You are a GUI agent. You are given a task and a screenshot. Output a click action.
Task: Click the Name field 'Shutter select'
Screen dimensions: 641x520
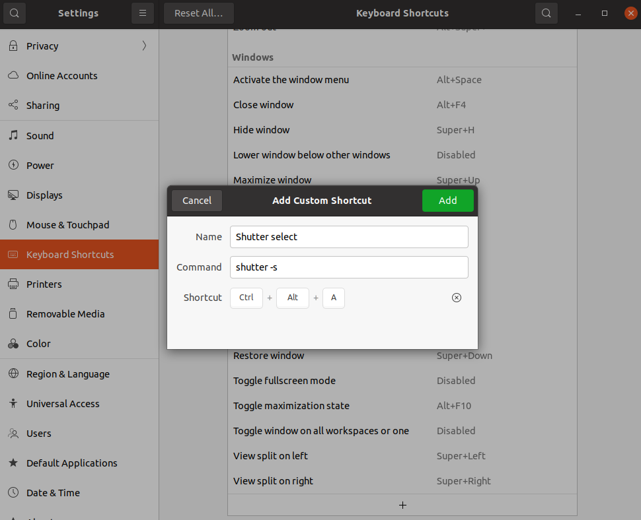(x=349, y=237)
